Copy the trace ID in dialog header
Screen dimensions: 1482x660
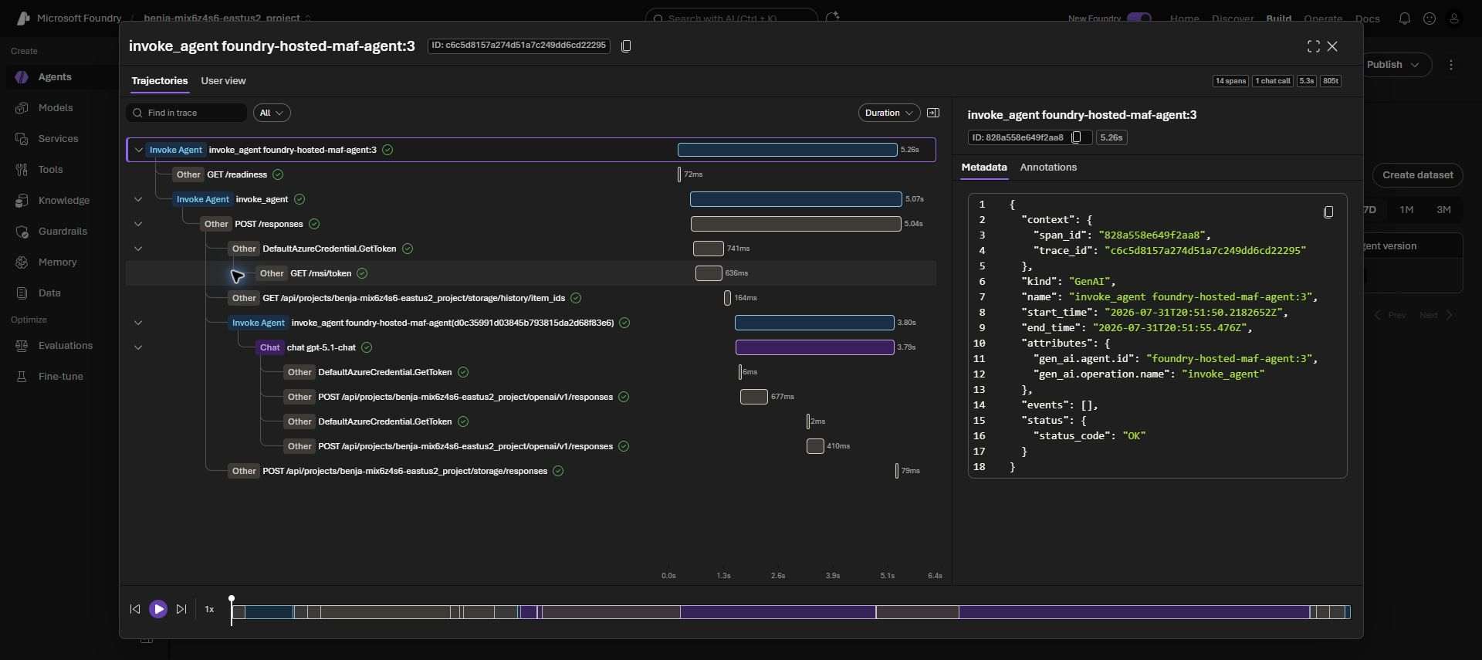tap(626, 46)
